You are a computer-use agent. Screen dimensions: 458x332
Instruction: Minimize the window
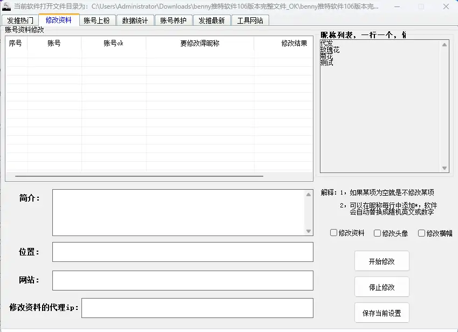[397, 6]
